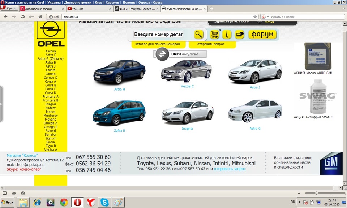Select the white Insignia car image
347x208 pixels.
[x=188, y=112]
